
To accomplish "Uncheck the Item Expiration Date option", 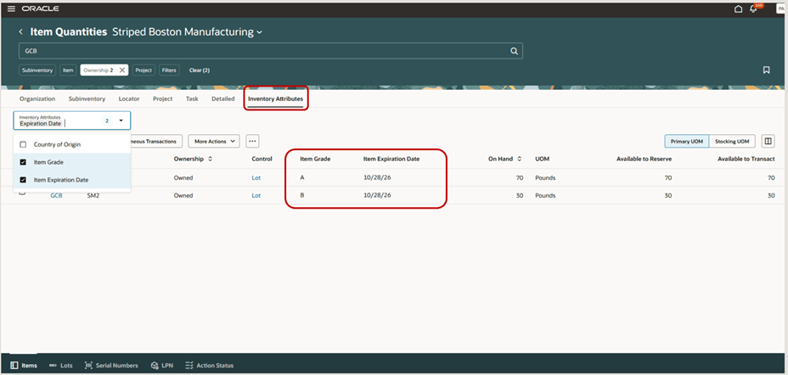I will 23,180.
